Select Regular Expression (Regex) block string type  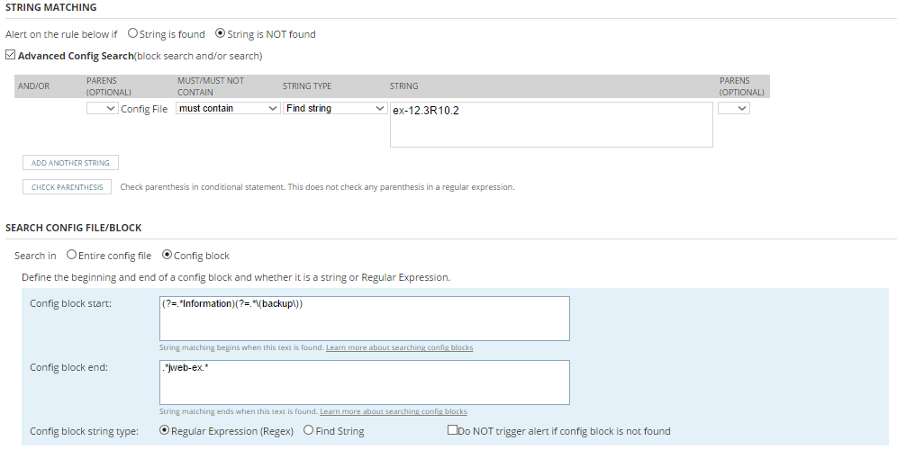tap(164, 430)
